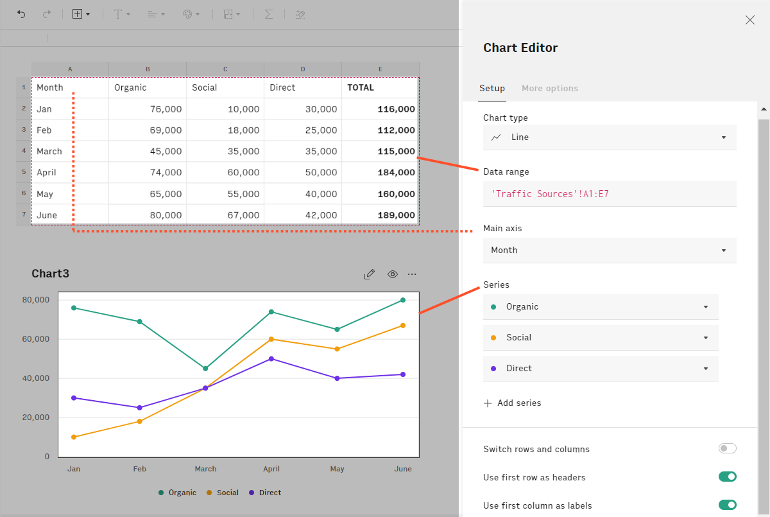
Task: Expand the Main axis Month dropdown
Action: [609, 250]
